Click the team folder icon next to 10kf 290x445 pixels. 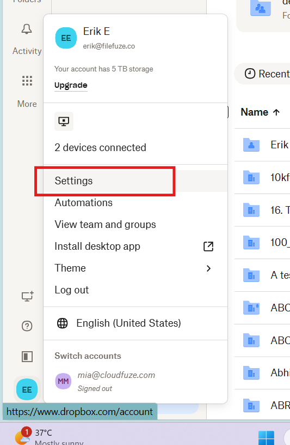(x=251, y=177)
